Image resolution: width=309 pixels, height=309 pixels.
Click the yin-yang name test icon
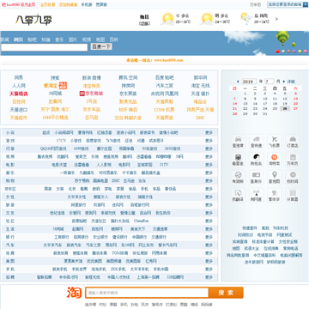click(256, 157)
